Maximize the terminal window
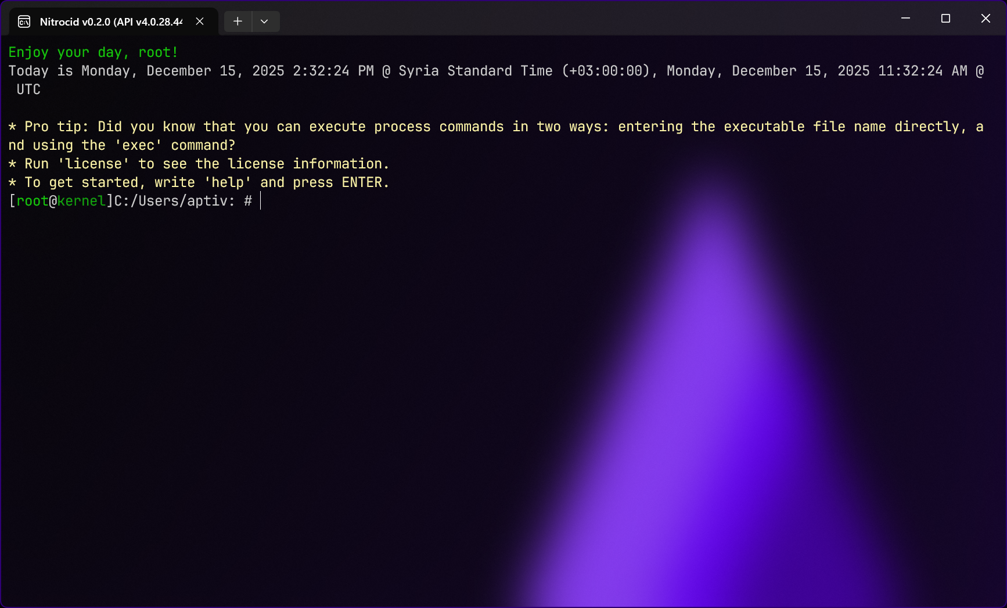 pos(945,19)
